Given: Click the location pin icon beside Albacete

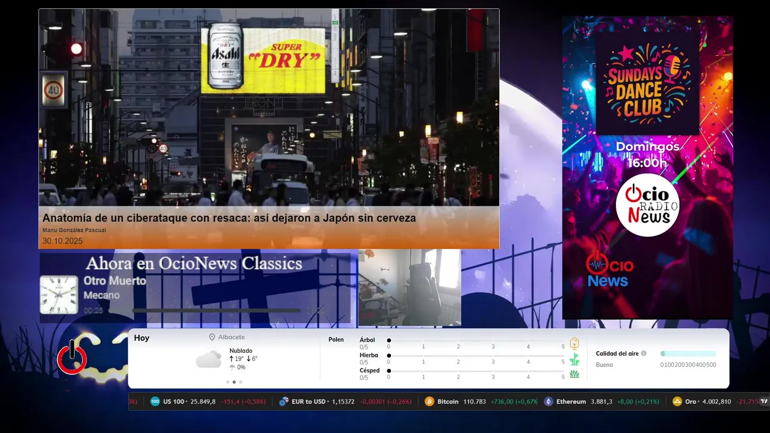Looking at the screenshot, I should click(x=212, y=337).
